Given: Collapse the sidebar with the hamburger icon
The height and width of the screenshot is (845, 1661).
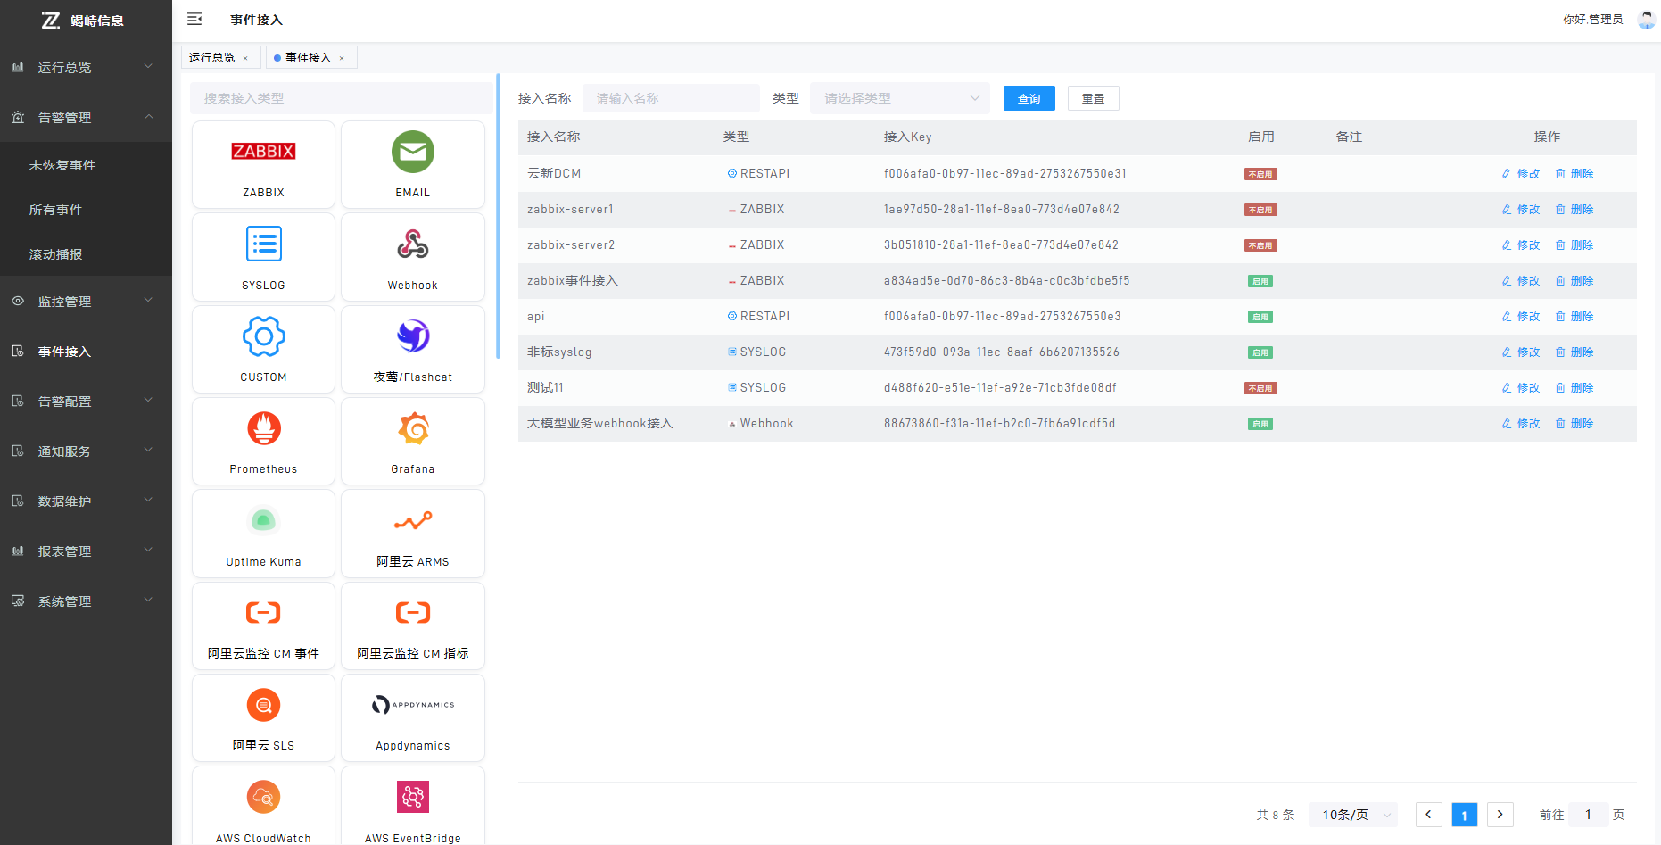Looking at the screenshot, I should click(194, 20).
